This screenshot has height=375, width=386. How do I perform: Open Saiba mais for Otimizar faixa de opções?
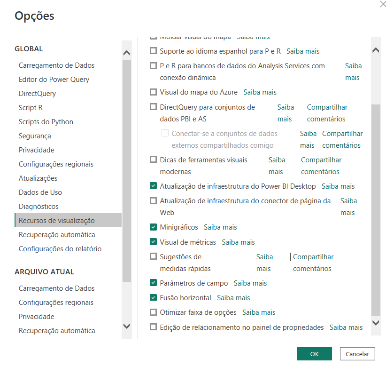point(259,312)
